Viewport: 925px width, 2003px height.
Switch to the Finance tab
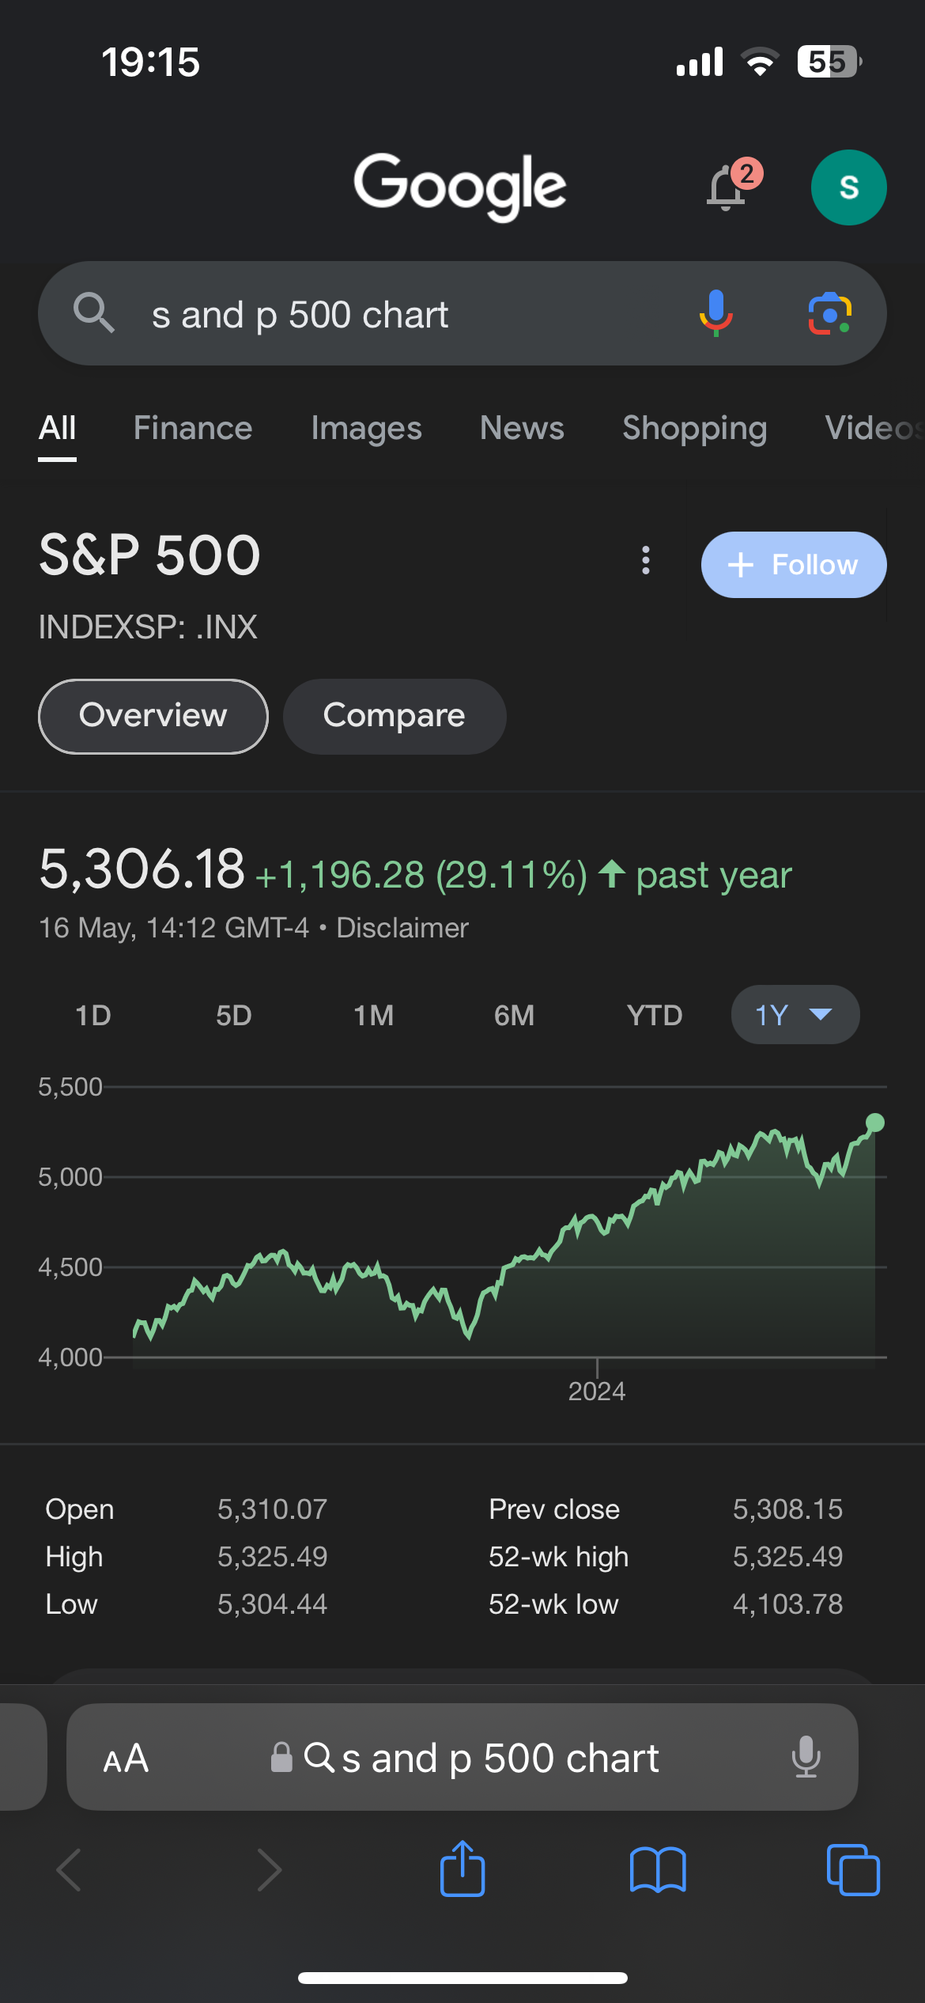point(193,428)
